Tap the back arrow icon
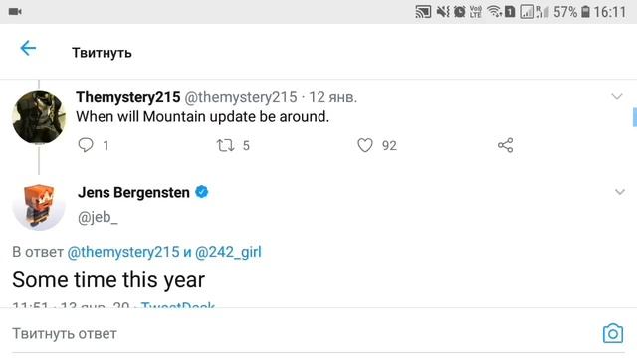This screenshot has width=637, height=358. point(28,48)
